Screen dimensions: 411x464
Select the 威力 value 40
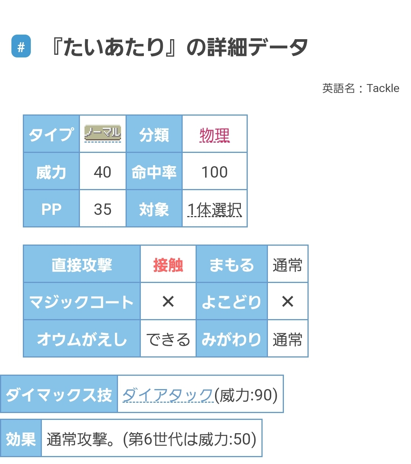(102, 172)
